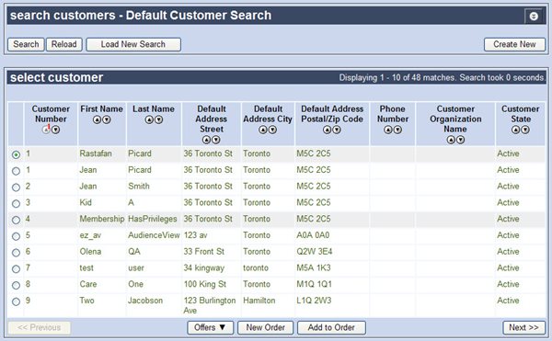Click the Load New Search button
This screenshot has height=341, width=552.
(133, 45)
